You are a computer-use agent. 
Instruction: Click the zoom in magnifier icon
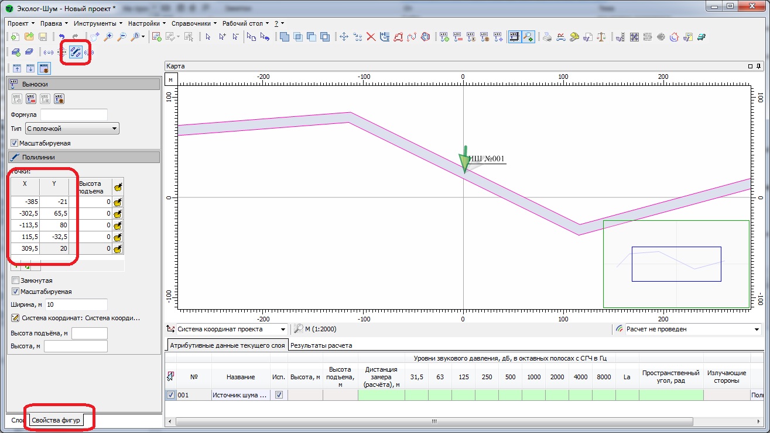coord(109,37)
